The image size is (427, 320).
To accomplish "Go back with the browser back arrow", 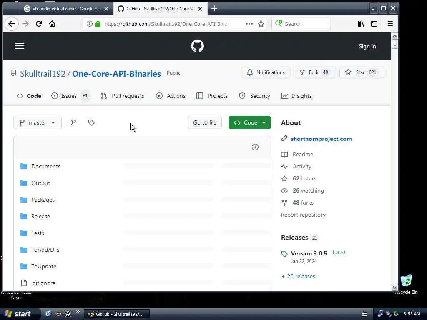I will point(12,24).
